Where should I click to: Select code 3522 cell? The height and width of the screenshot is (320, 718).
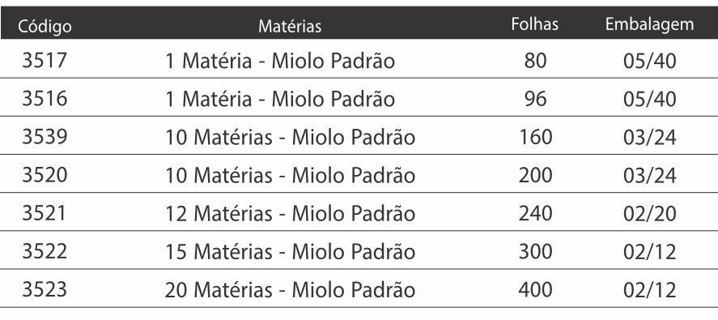pos(45,251)
